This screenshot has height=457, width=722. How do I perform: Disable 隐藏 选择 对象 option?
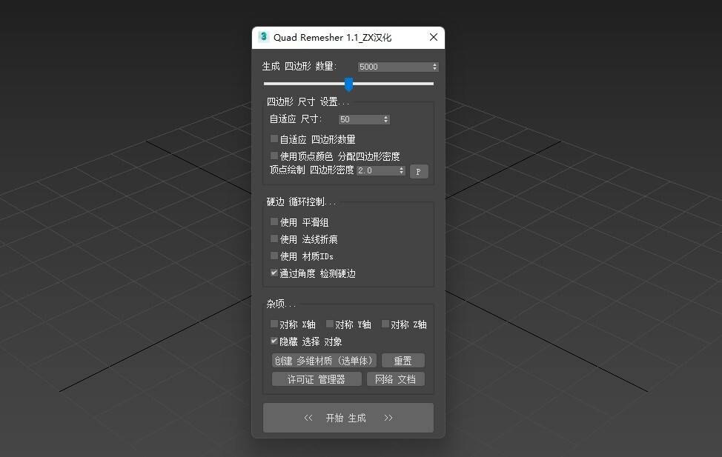click(274, 341)
